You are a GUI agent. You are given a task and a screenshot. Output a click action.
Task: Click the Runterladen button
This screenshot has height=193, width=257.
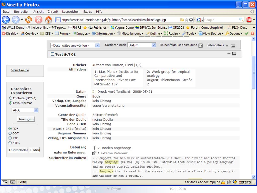[x=18, y=150]
